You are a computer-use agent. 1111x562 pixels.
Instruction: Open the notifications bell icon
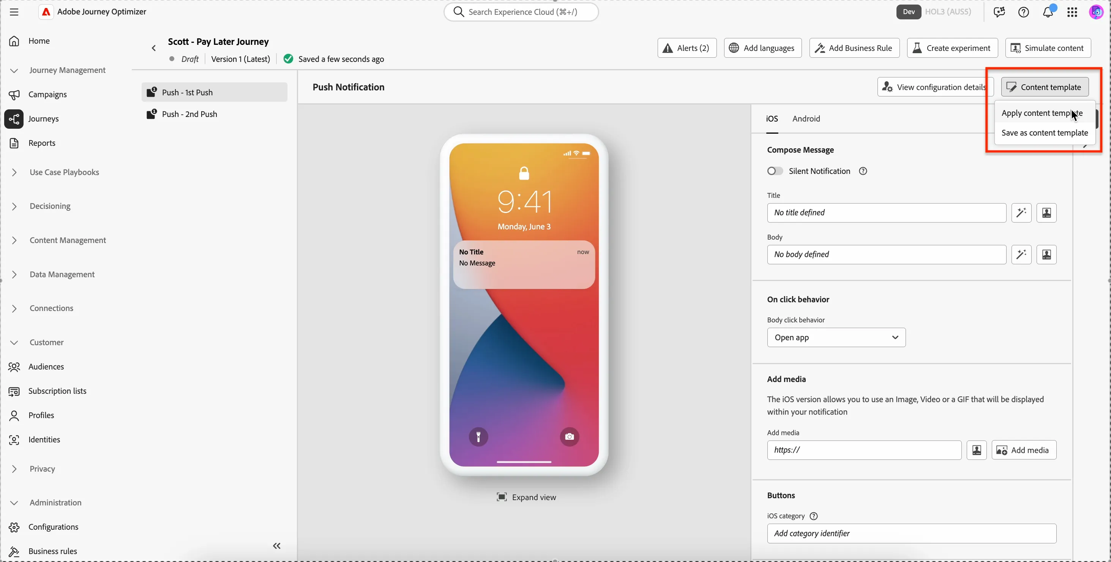1048,12
